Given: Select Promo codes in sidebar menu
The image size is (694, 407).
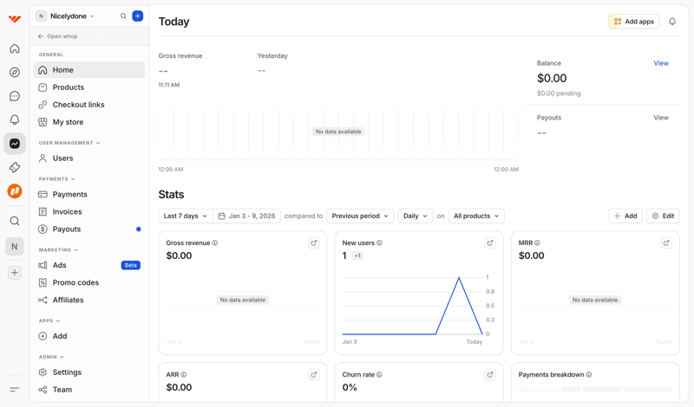Looking at the screenshot, I should [x=75, y=282].
